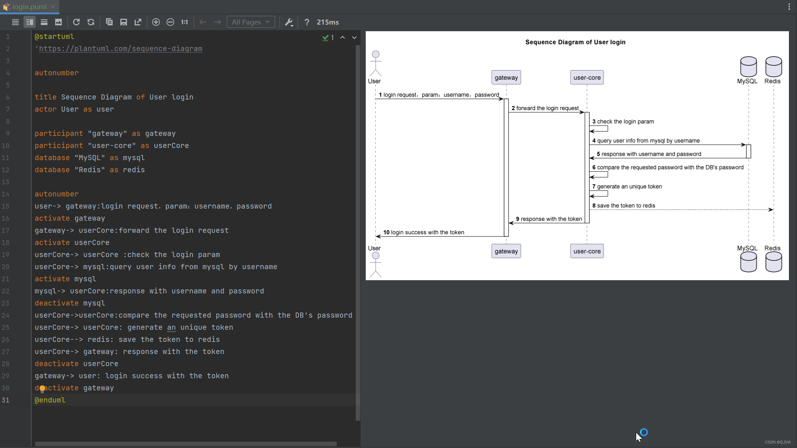Click the plantuml.com sequence-diagram link

[x=120, y=48]
